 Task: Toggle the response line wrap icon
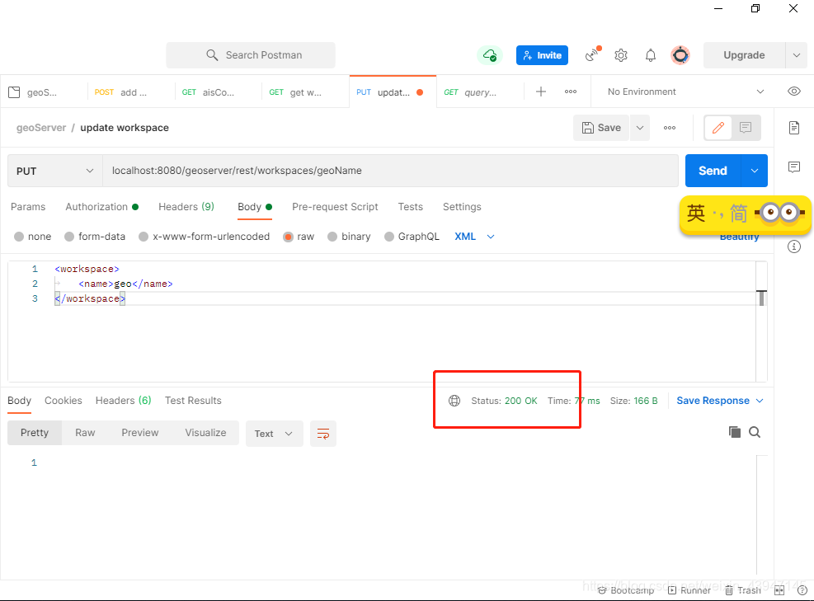point(323,434)
